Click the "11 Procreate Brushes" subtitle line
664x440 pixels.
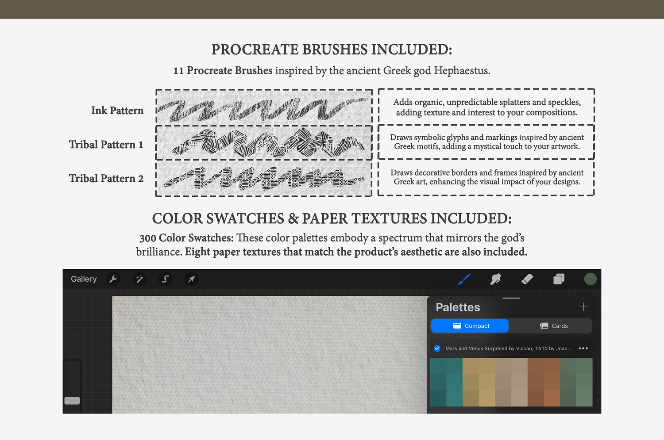coord(332,71)
